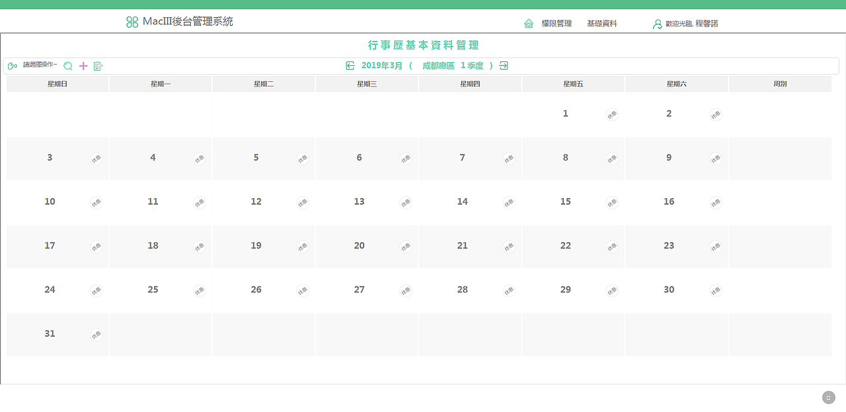Click the purple plus icon to add entry
This screenshot has height=412, width=846.
[x=83, y=65]
